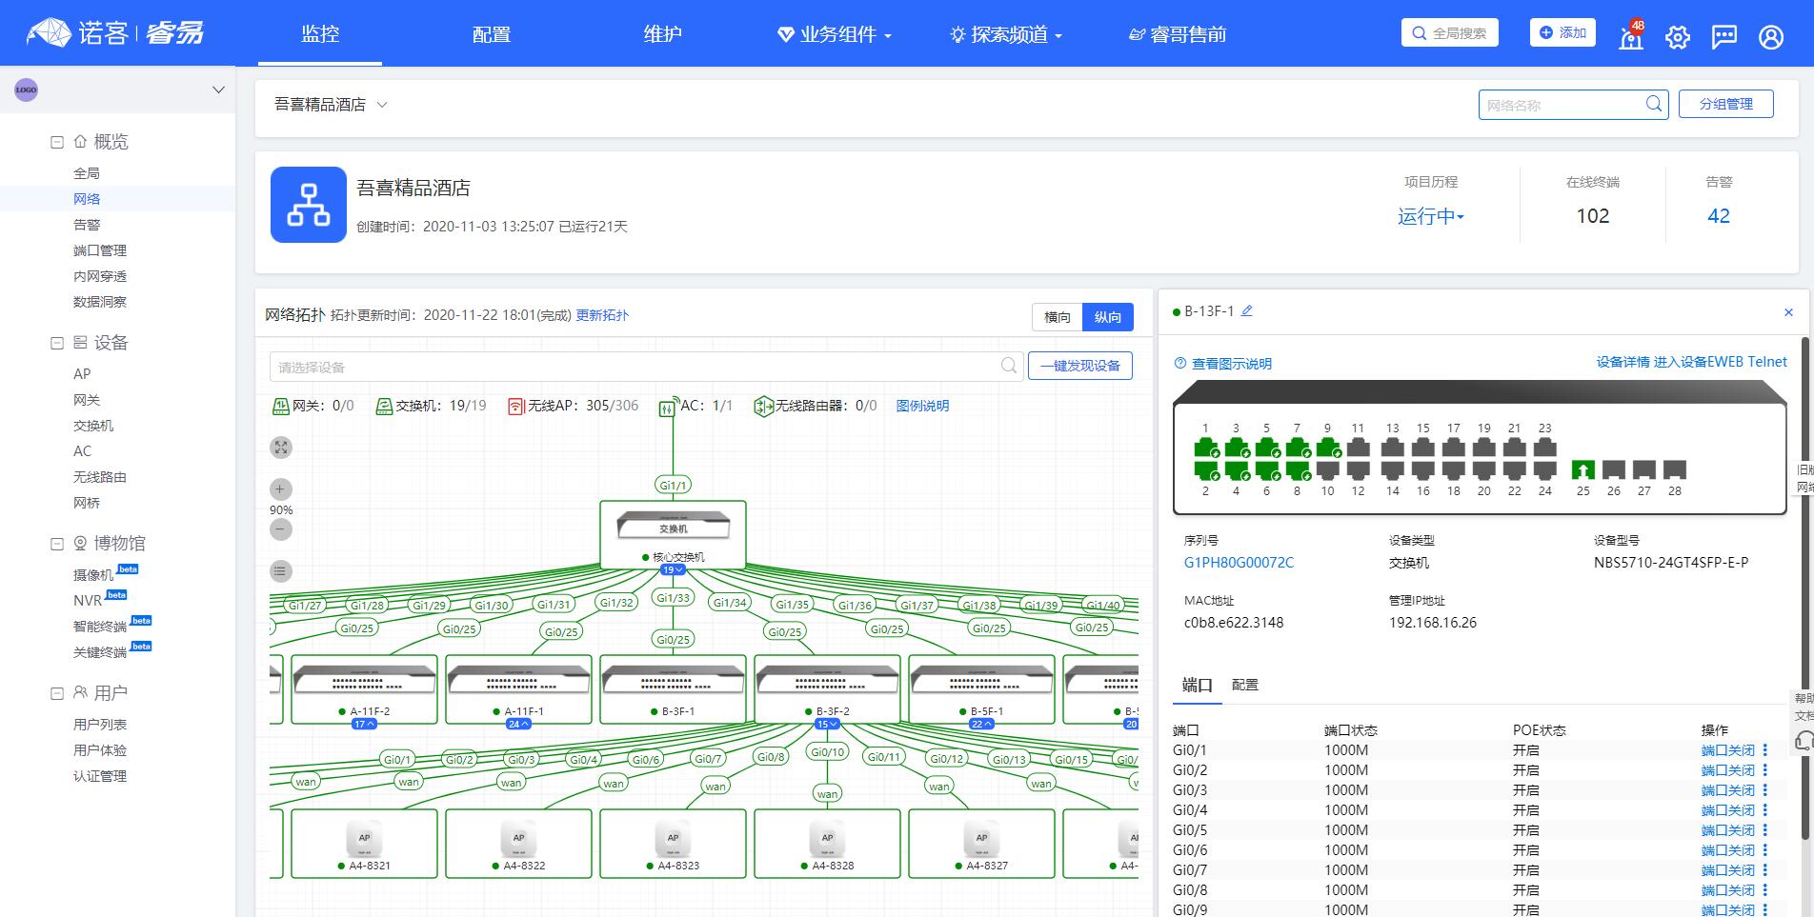The image size is (1814, 917).
Task: Switch topology layout to 横向
Action: coord(1057,317)
